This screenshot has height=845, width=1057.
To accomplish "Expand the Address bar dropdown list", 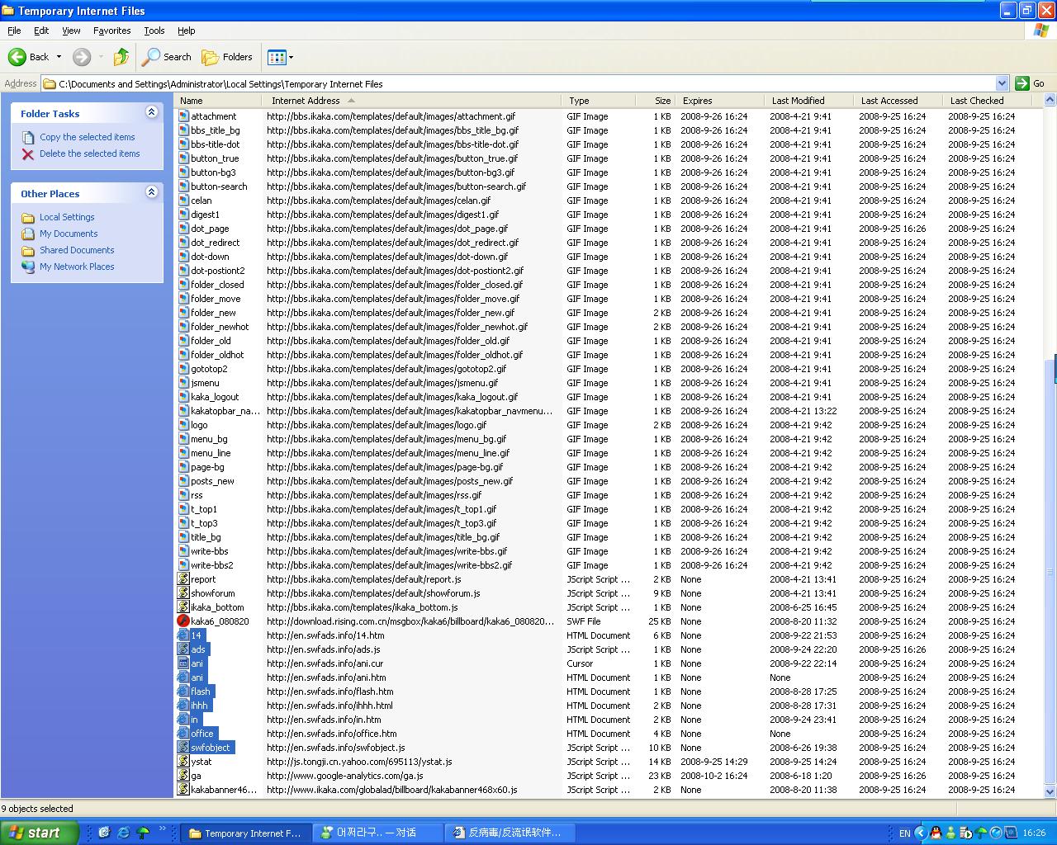I will 1002,83.
